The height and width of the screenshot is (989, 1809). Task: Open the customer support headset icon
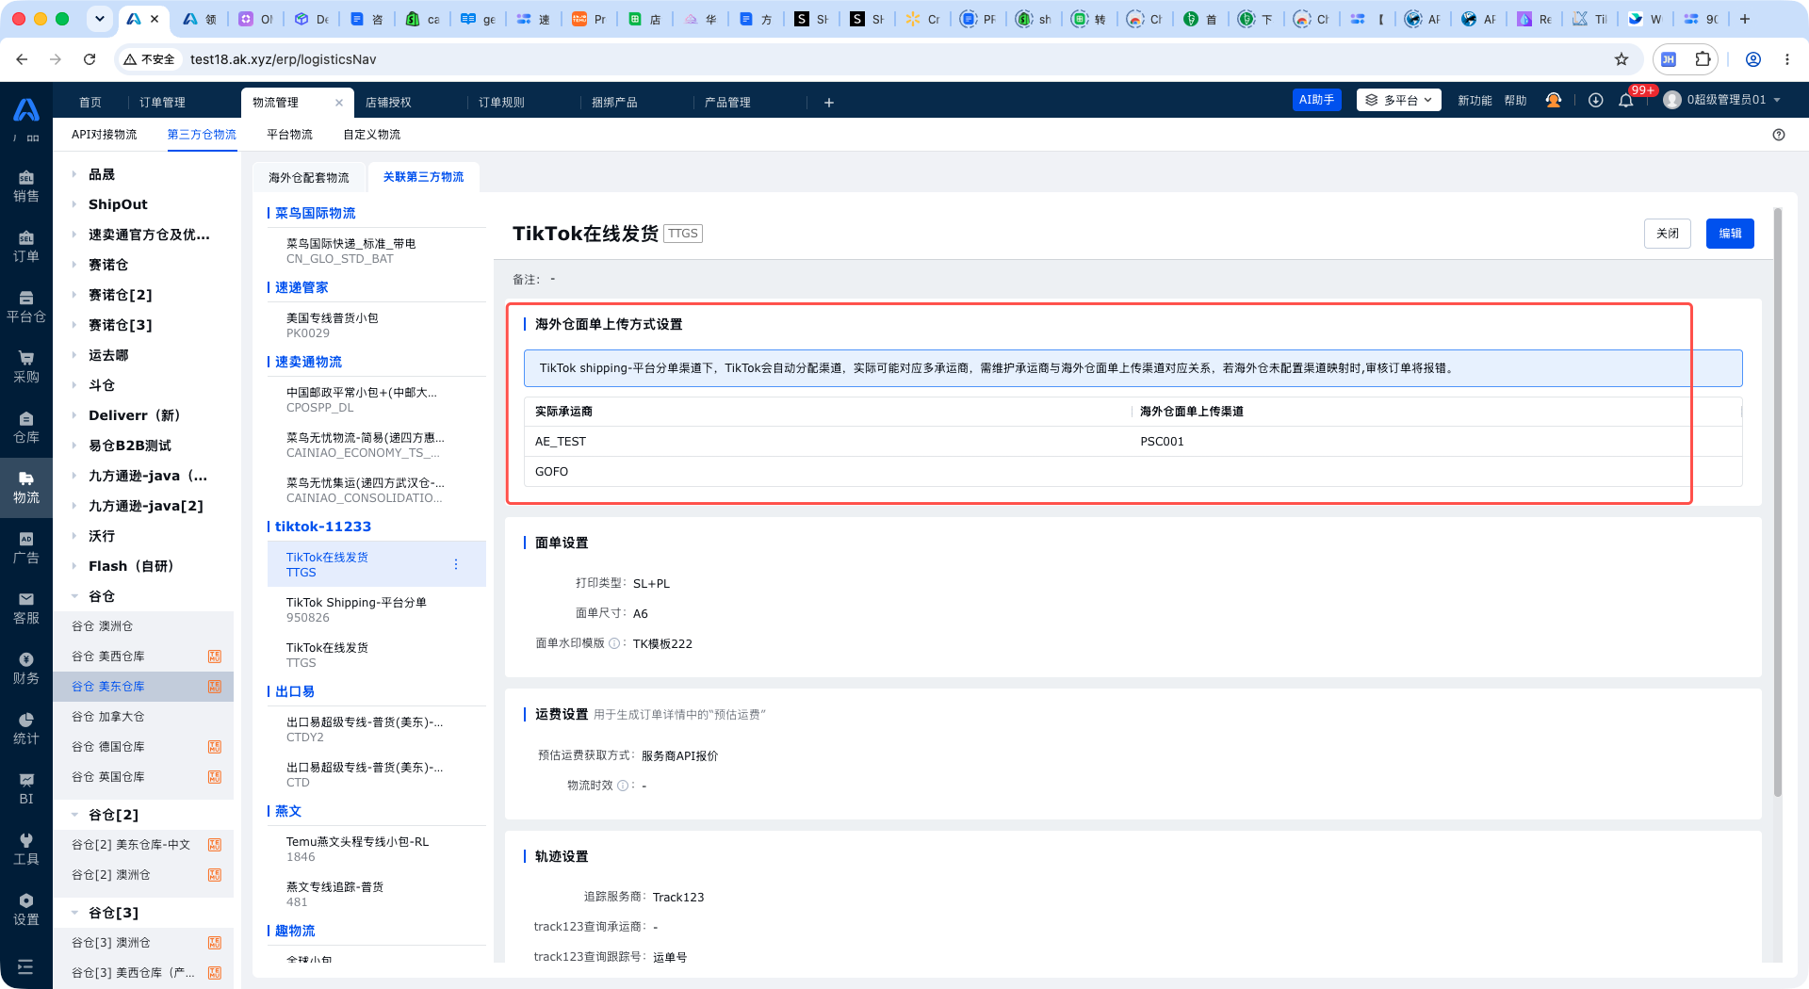pyautogui.click(x=1554, y=100)
